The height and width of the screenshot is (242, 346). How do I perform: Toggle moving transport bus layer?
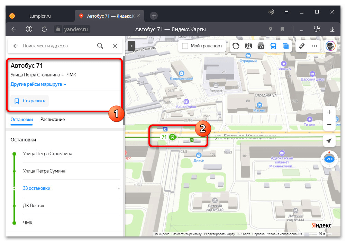tap(273, 46)
